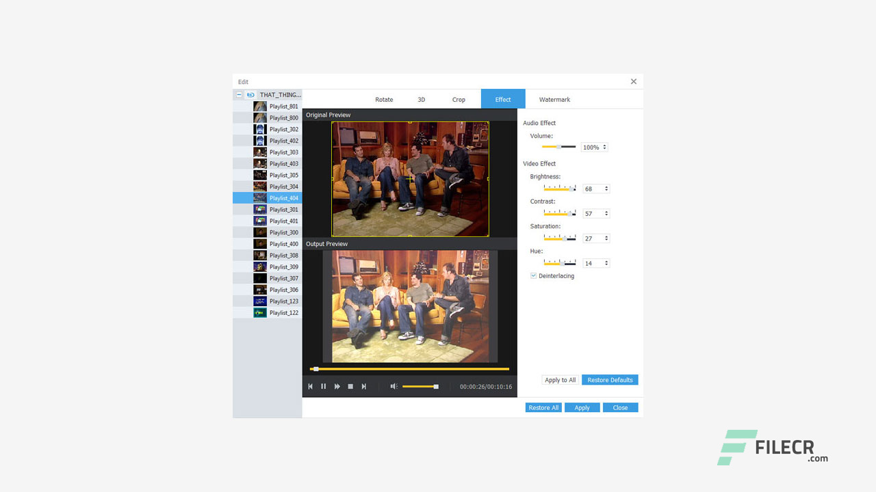
Task: Toggle the Deinterlacing checkbox
Action: (x=534, y=276)
